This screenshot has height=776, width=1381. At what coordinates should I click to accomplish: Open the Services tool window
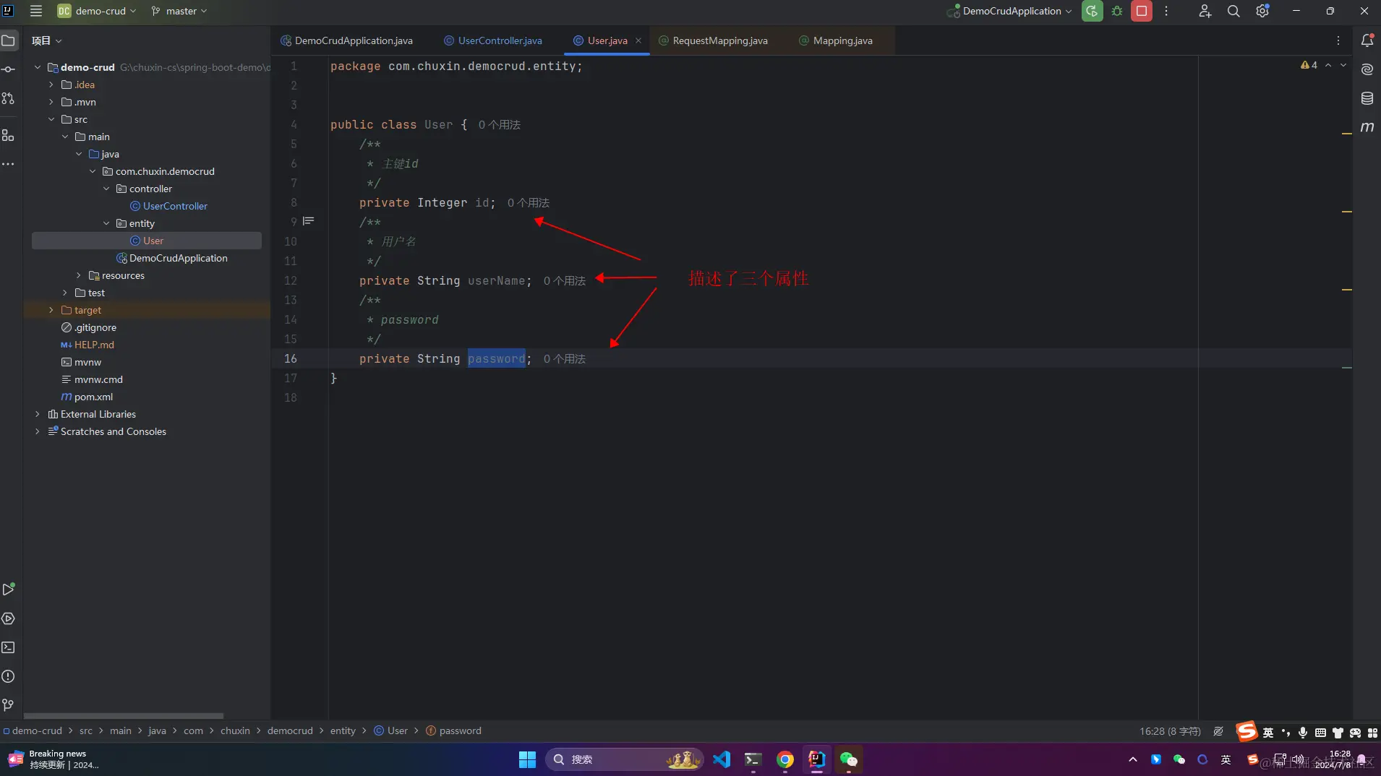tap(9, 618)
